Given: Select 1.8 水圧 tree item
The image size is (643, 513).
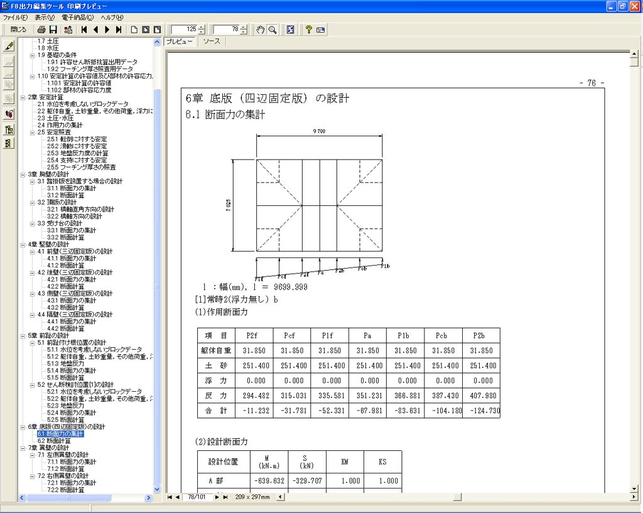Looking at the screenshot, I should click(x=48, y=48).
